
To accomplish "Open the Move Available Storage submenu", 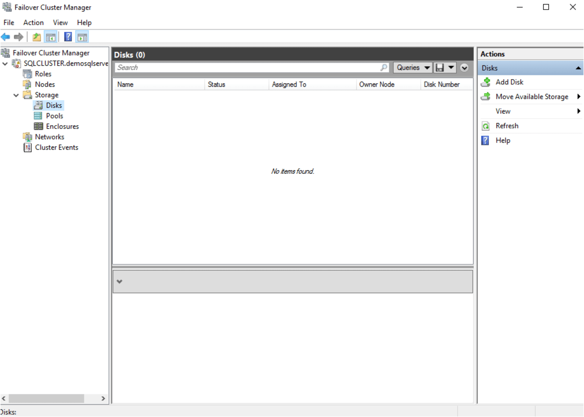I will [x=532, y=96].
